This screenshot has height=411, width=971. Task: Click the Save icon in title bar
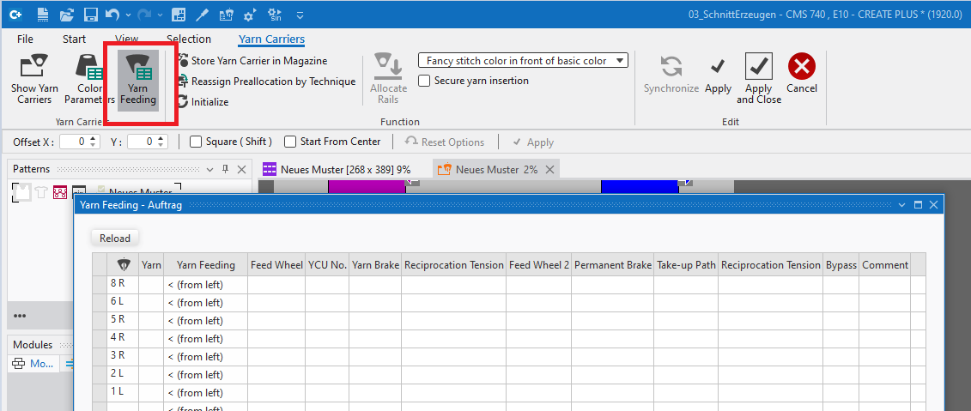click(90, 15)
